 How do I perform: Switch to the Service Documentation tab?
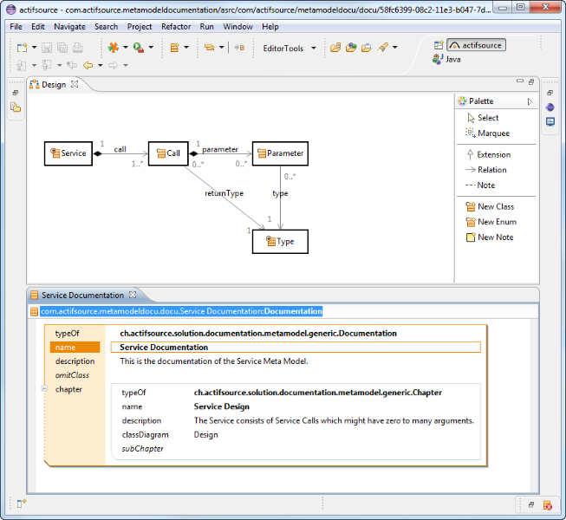(83, 296)
